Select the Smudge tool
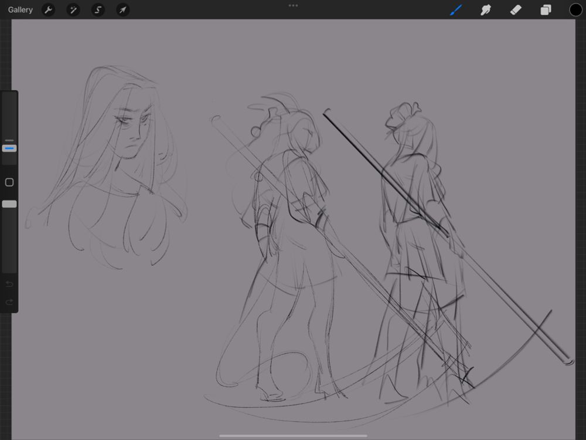This screenshot has height=440, width=586. point(485,10)
